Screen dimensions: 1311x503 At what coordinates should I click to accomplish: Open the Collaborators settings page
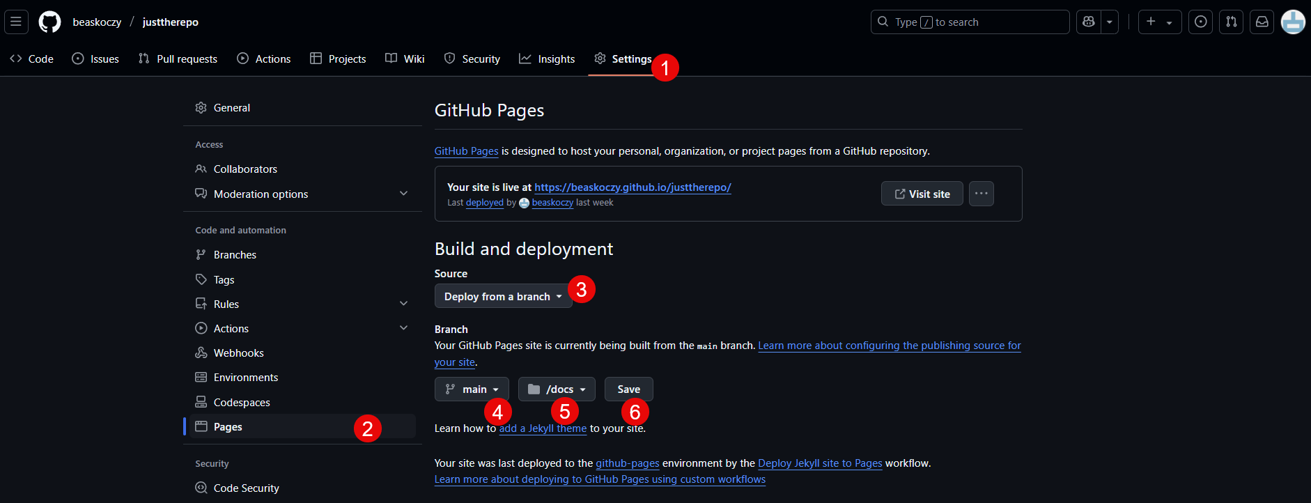302,169
